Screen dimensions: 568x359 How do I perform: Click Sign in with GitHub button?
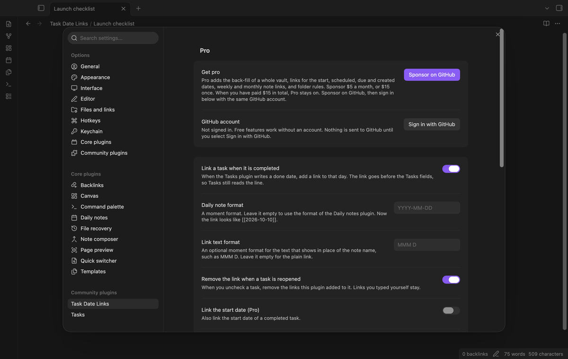(x=432, y=124)
